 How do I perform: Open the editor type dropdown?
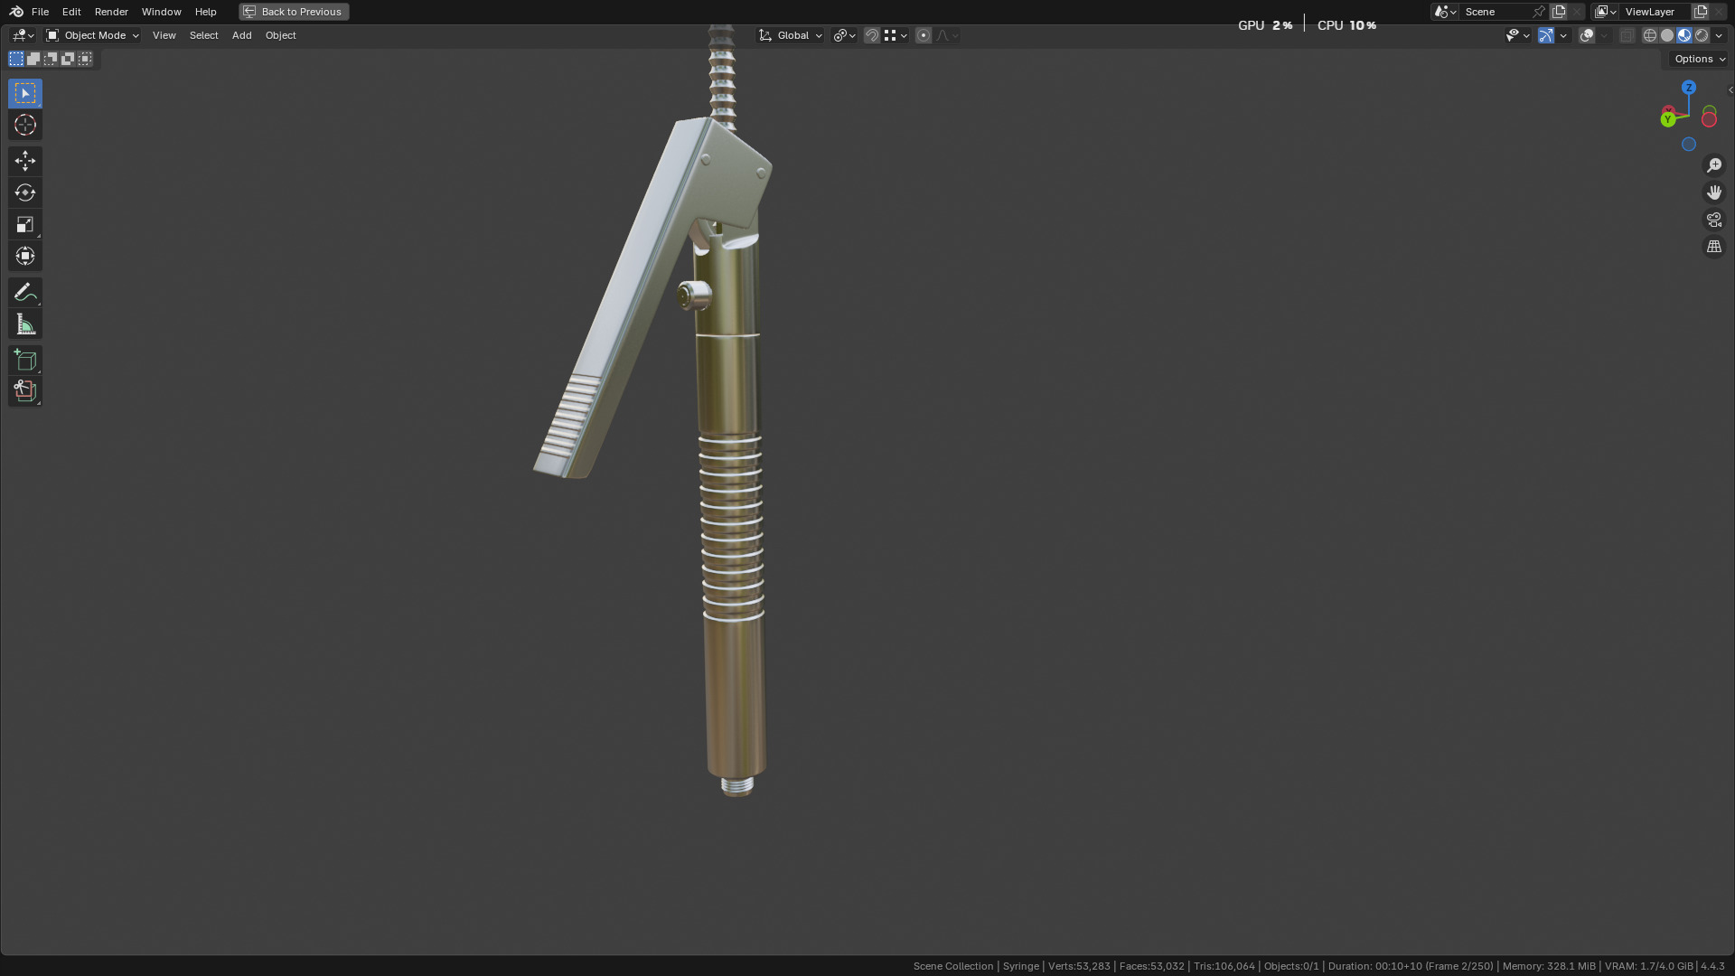tap(23, 35)
